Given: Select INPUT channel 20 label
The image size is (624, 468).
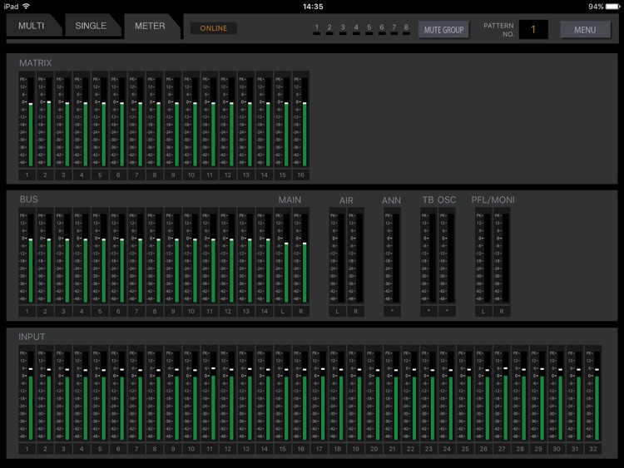Looking at the screenshot, I should point(374,449).
